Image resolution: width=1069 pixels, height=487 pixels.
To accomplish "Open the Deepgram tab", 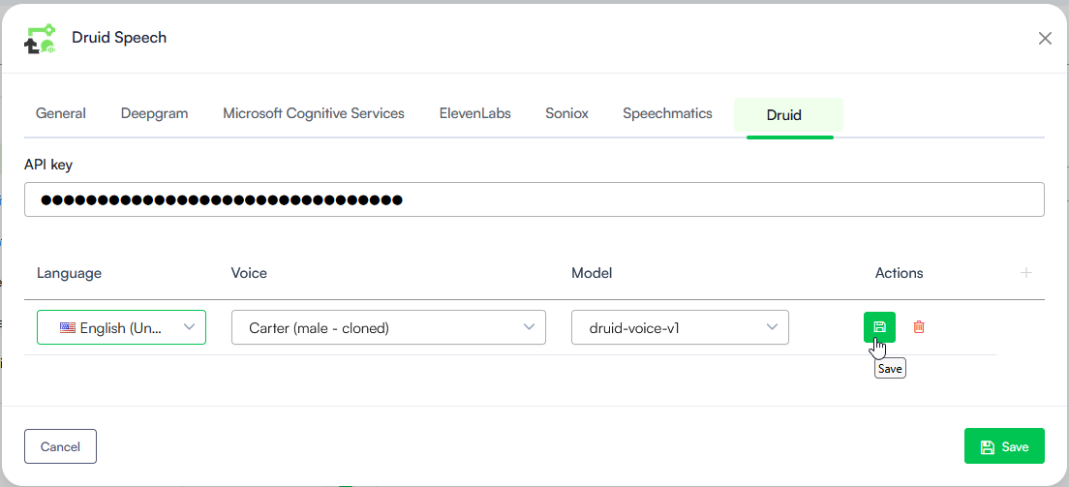I will point(154,113).
